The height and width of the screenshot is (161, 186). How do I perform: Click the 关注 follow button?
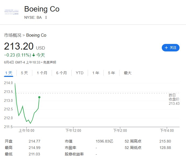[170, 48]
